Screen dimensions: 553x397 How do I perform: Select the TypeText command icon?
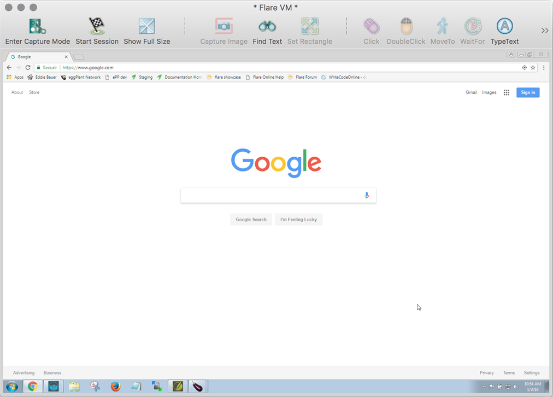505,26
